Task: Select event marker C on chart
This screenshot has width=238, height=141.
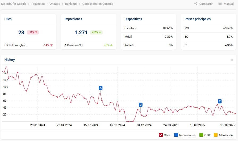Action: click(220, 101)
